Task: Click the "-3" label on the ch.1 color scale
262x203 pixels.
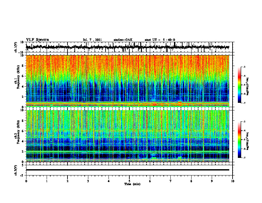Action: (x=244, y=67)
